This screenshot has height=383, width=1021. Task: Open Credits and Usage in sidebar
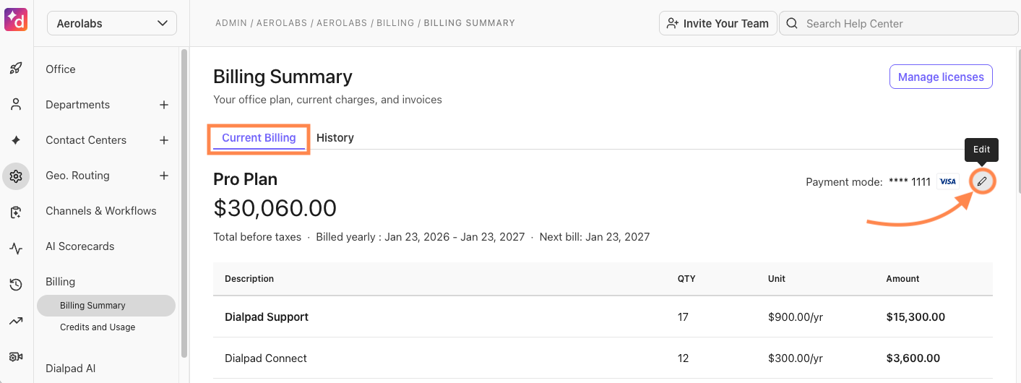[x=98, y=327]
